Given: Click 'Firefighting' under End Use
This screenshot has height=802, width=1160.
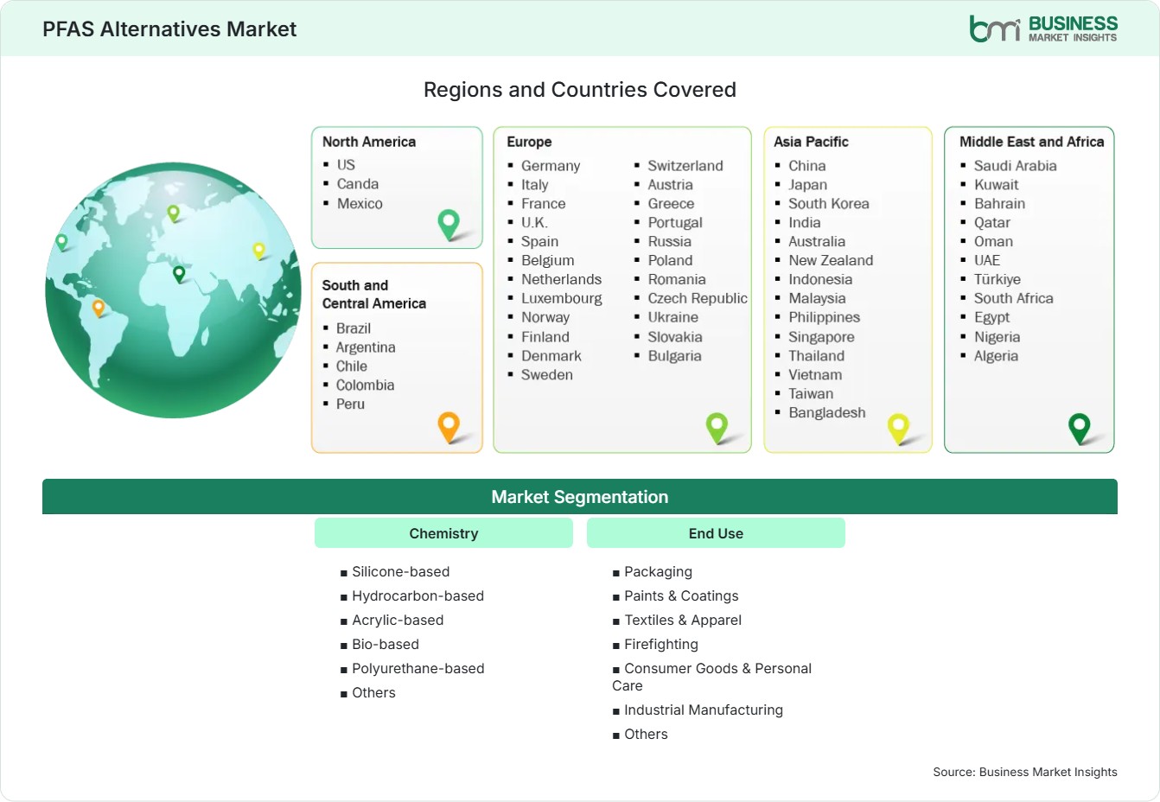Looking at the screenshot, I should 661,645.
